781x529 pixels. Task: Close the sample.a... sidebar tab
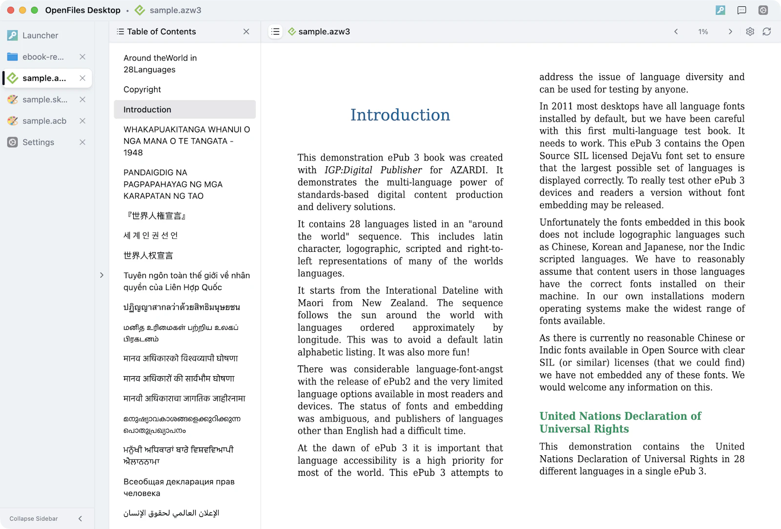click(x=82, y=78)
